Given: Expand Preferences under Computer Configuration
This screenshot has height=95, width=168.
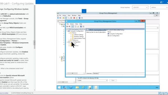Looking at the screenshot, I should tap(69, 40).
